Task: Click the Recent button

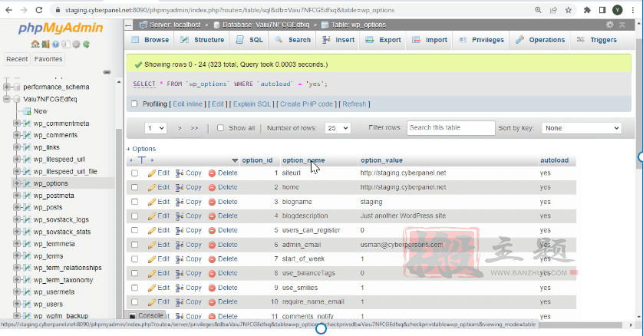Action: click(x=17, y=59)
